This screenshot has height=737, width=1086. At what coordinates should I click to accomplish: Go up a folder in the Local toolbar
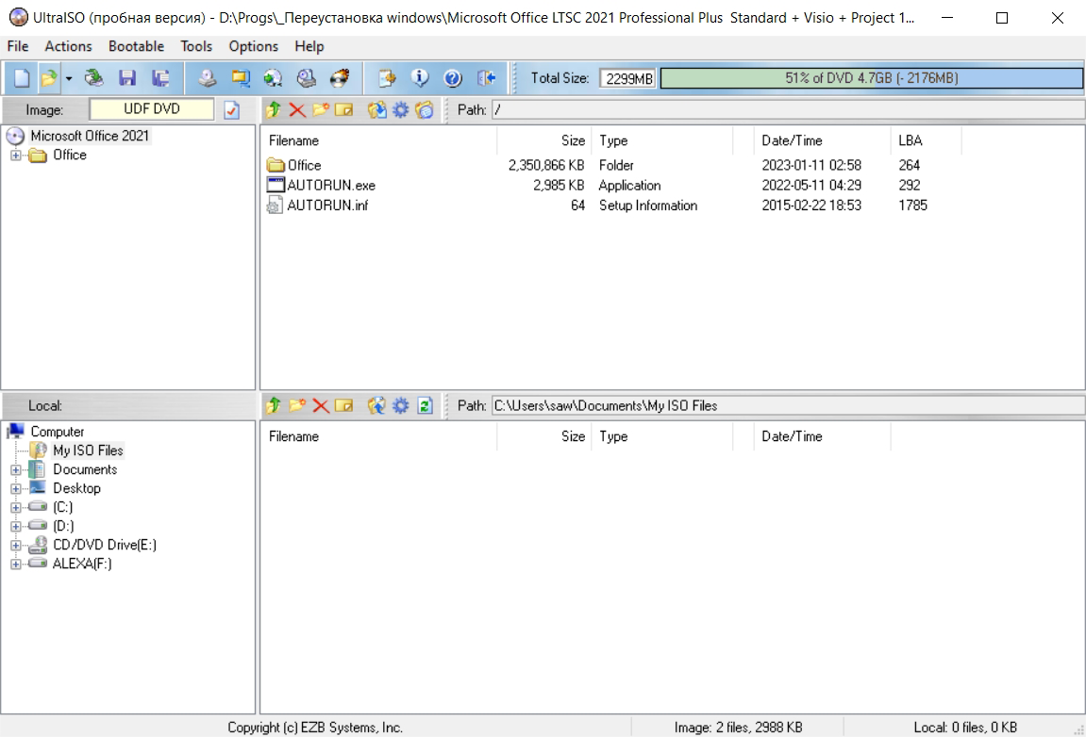[x=273, y=405]
